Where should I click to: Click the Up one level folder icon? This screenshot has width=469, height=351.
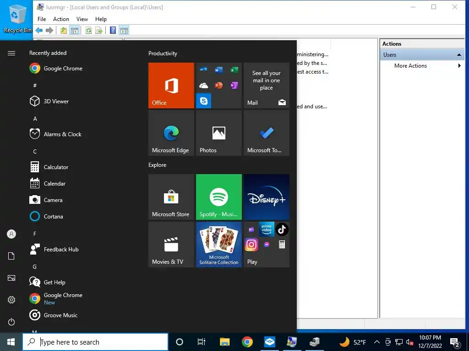pyautogui.click(x=63, y=30)
